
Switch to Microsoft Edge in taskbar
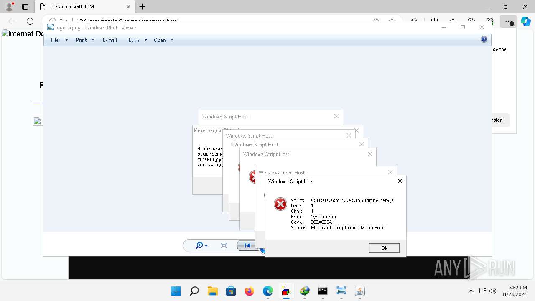point(268,291)
